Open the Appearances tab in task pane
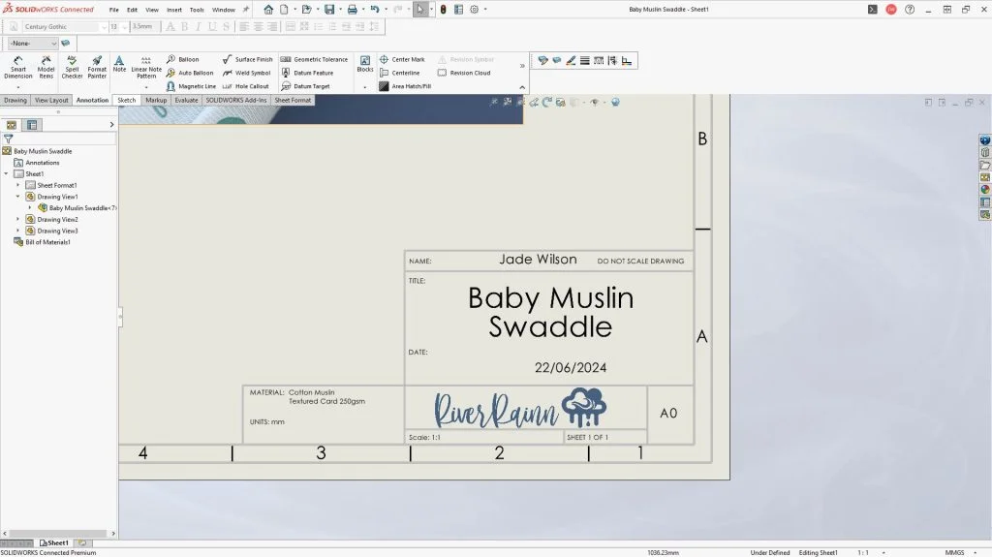 (985, 190)
